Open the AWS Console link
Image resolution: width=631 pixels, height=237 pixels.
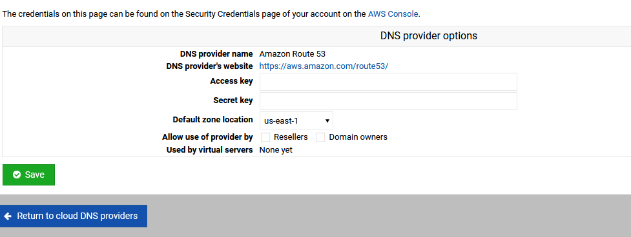click(x=393, y=14)
